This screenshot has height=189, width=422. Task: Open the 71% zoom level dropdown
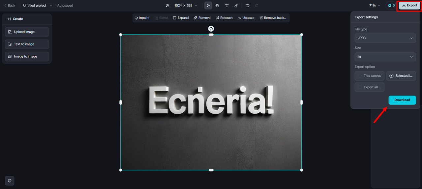click(375, 5)
